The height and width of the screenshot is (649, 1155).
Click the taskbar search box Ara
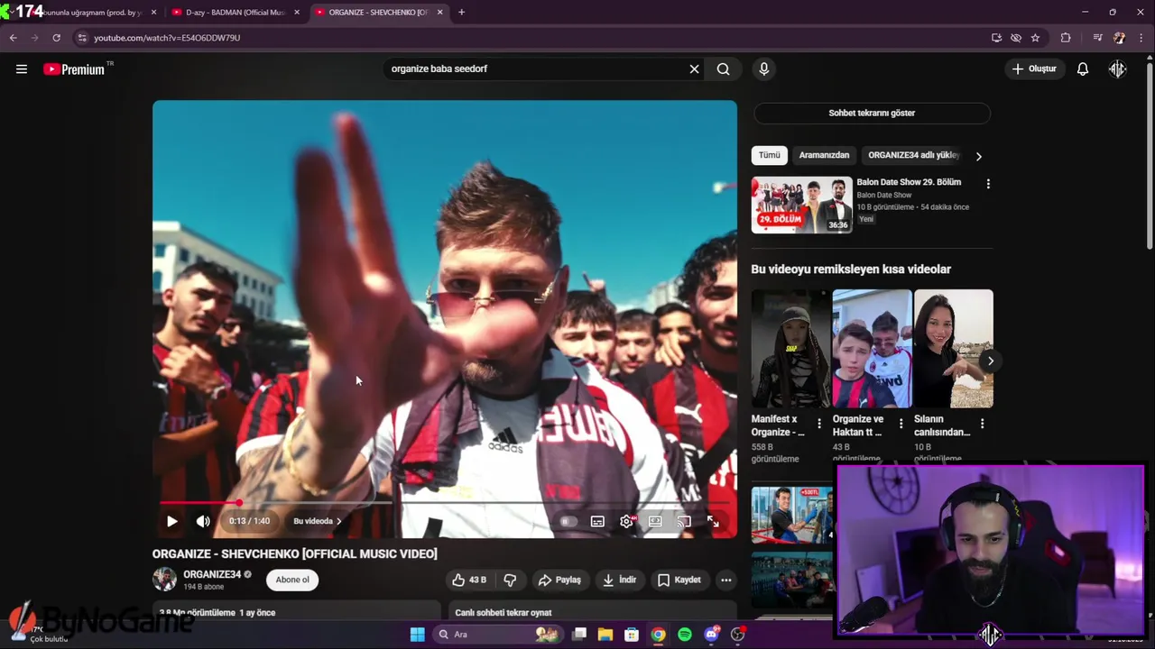pyautogui.click(x=496, y=635)
